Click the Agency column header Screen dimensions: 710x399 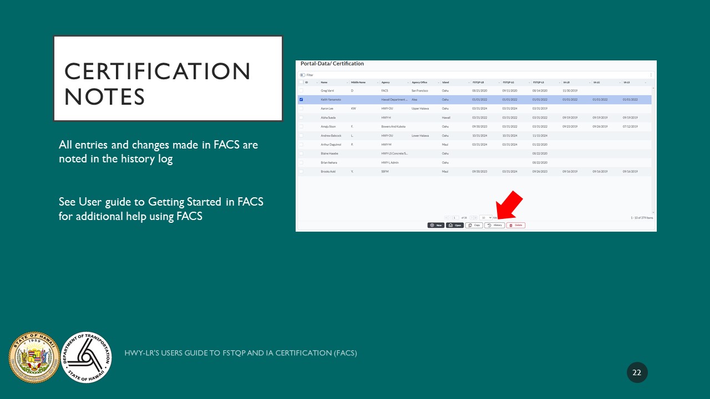coord(386,83)
